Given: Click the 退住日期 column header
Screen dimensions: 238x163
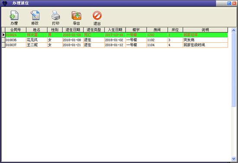Looking at the screenshot, I should coord(73,30).
